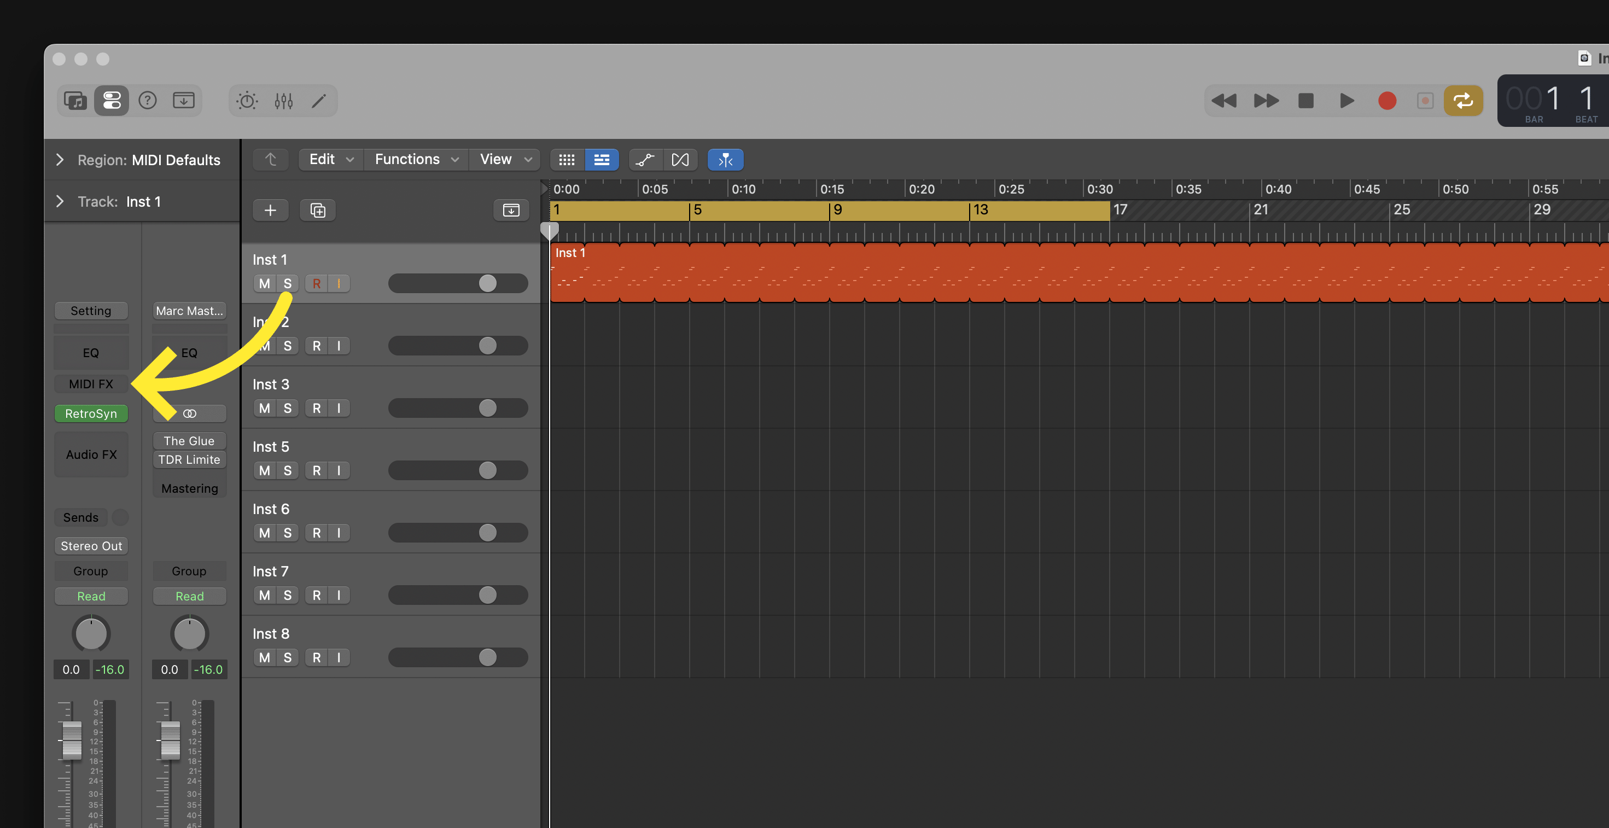Record-enable the Inst 1 track
The image size is (1609, 828).
click(x=317, y=283)
